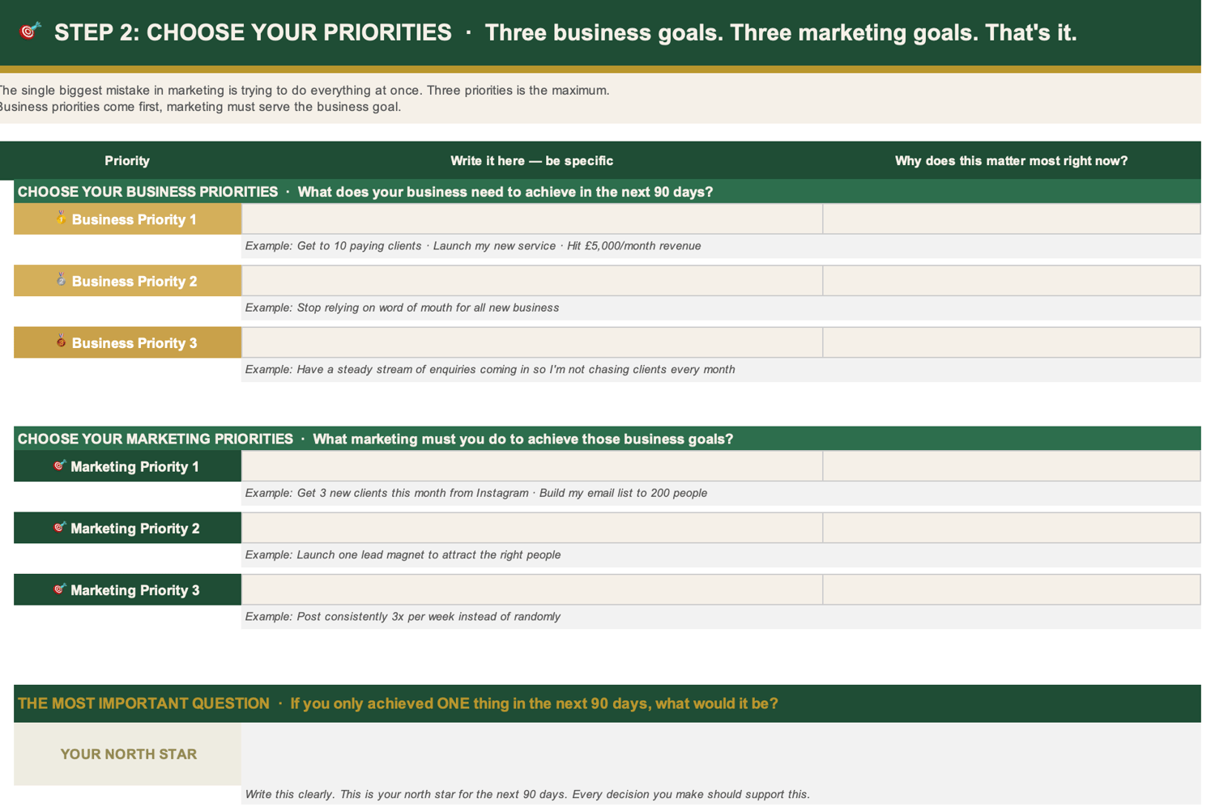Click the silver medal icon for Business Priority 2

click(61, 279)
